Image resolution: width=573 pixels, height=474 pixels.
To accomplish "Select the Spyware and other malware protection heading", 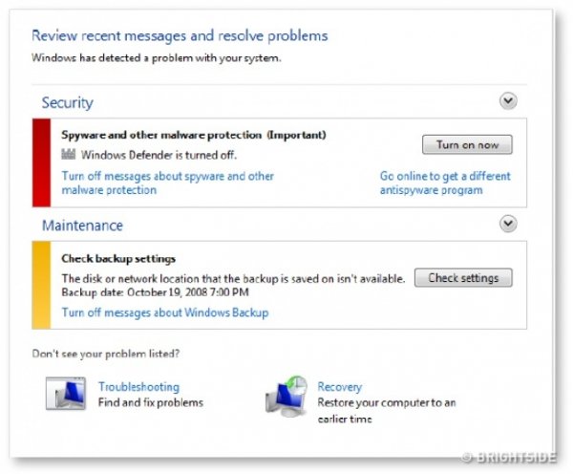I will (x=194, y=135).
